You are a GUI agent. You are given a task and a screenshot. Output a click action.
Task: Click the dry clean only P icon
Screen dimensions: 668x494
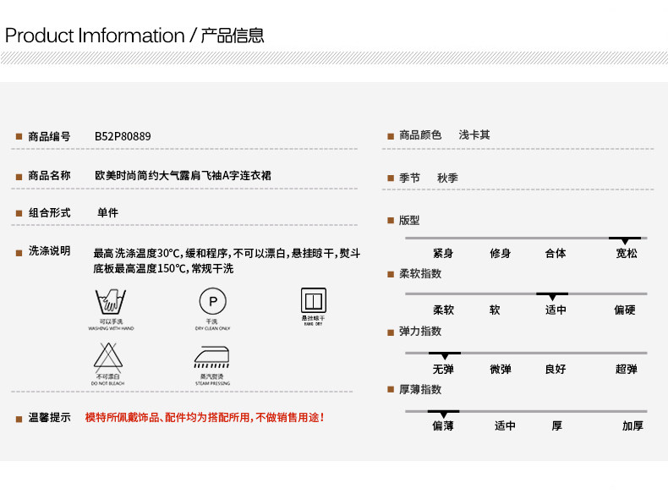(x=212, y=301)
